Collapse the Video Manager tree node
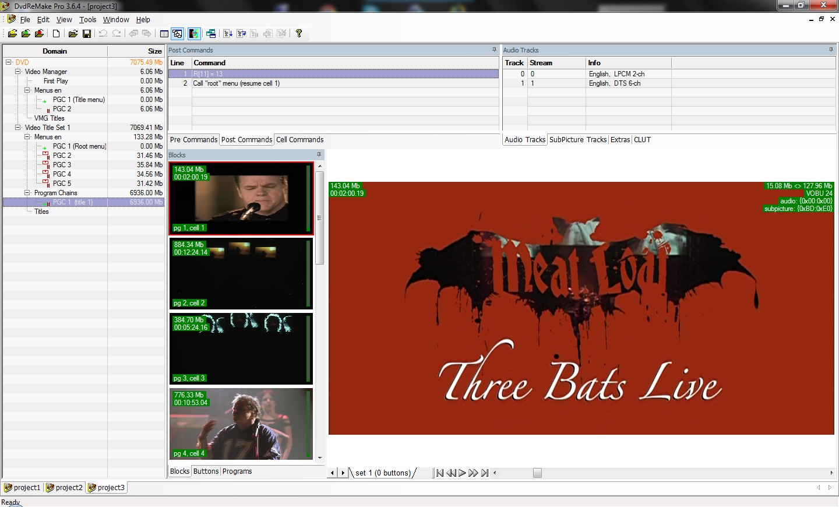 point(17,71)
